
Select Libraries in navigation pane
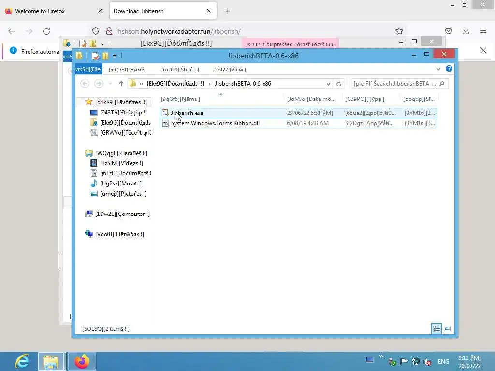pyautogui.click(x=116, y=153)
